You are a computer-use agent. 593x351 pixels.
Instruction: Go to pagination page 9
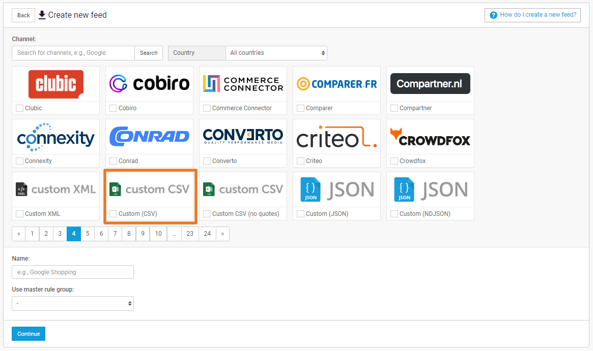click(x=143, y=234)
